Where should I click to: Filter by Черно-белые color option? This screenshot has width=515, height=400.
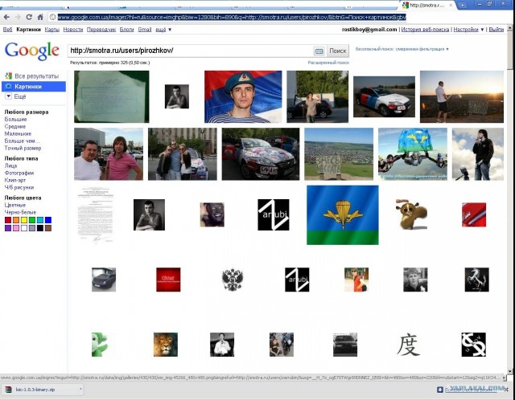[20, 213]
